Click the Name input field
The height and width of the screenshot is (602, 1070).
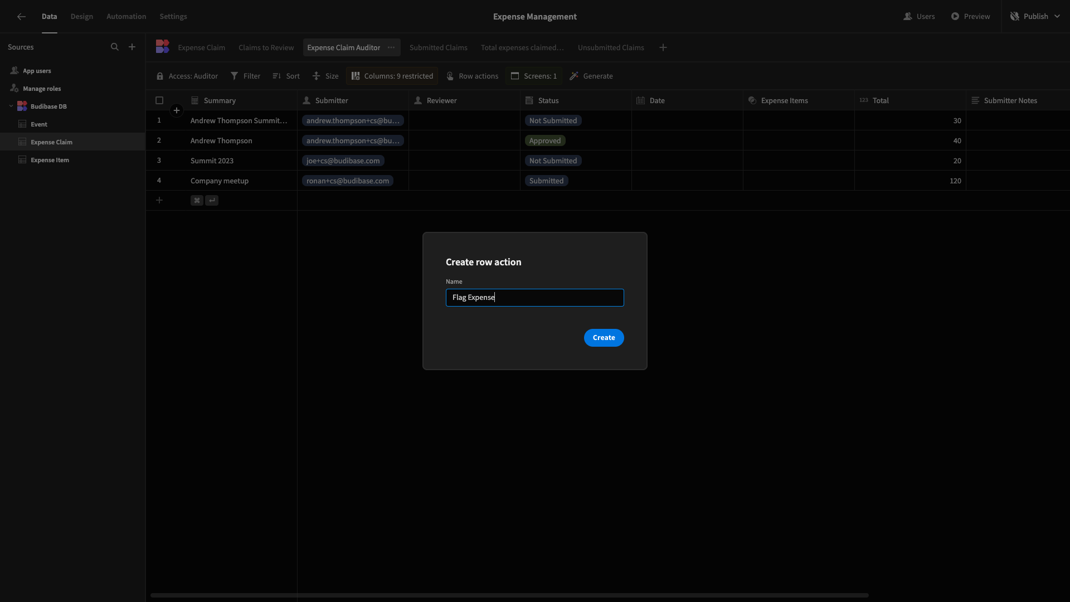point(535,298)
